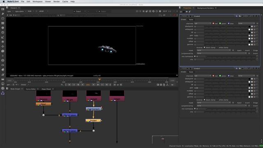
Task: Click the pencil icon in Properties toolbar
Action: click(x=190, y=12)
